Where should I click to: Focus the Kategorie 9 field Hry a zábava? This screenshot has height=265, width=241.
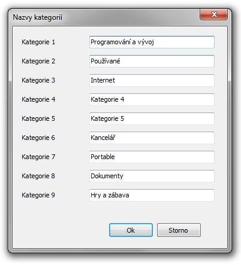(x=152, y=195)
